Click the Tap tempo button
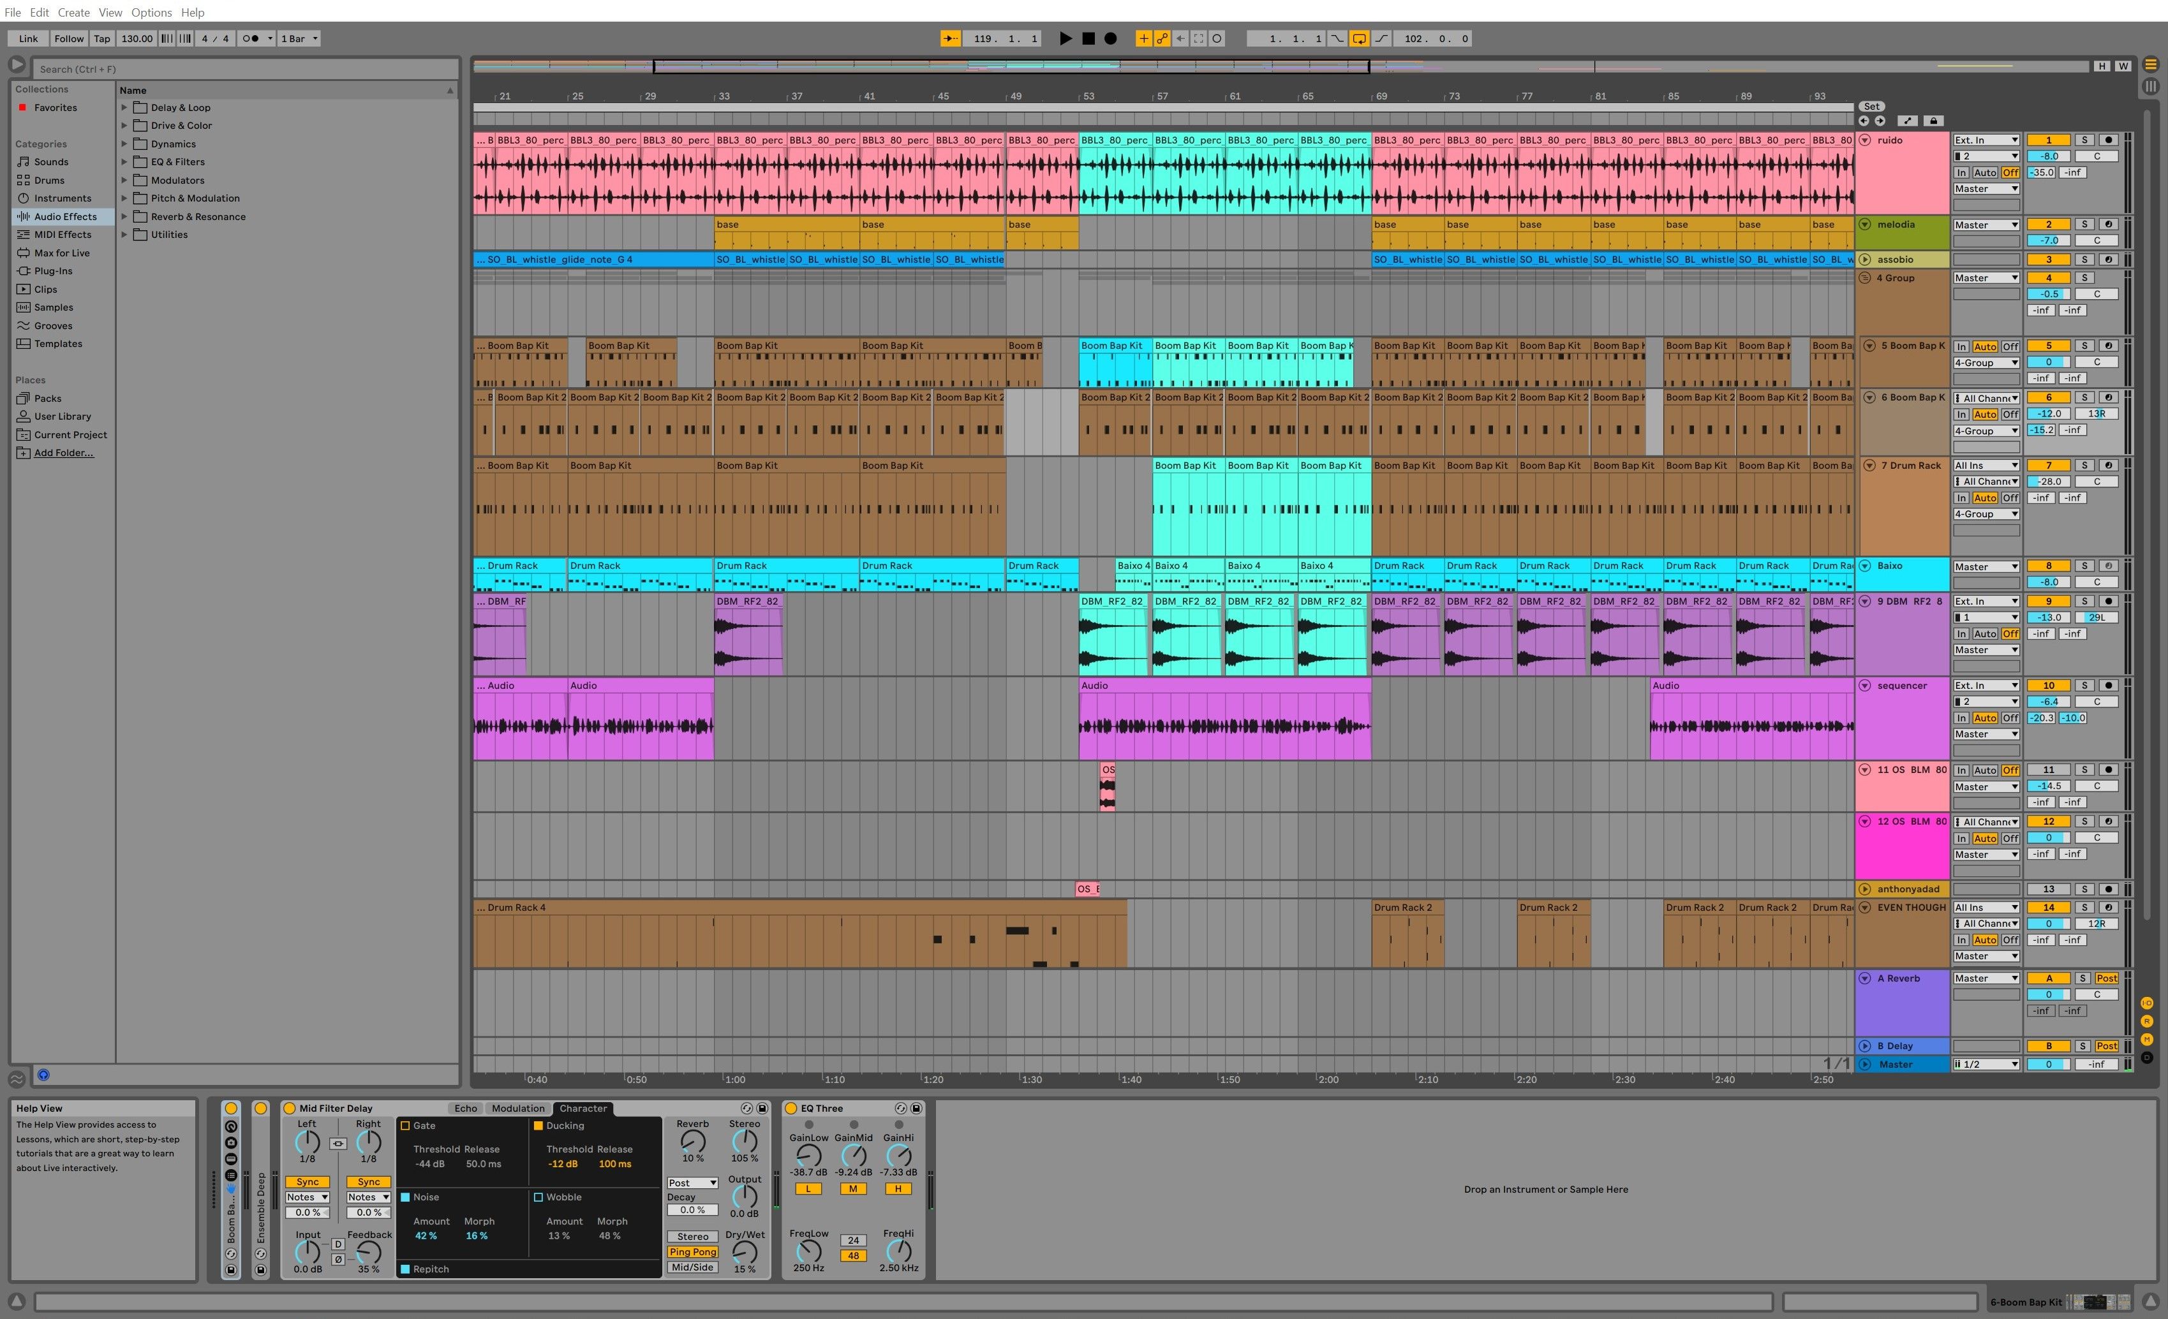 (x=102, y=39)
